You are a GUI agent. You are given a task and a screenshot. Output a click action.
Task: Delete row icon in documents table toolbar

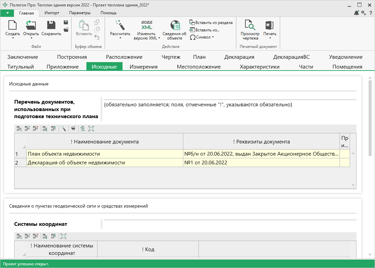click(x=35, y=129)
